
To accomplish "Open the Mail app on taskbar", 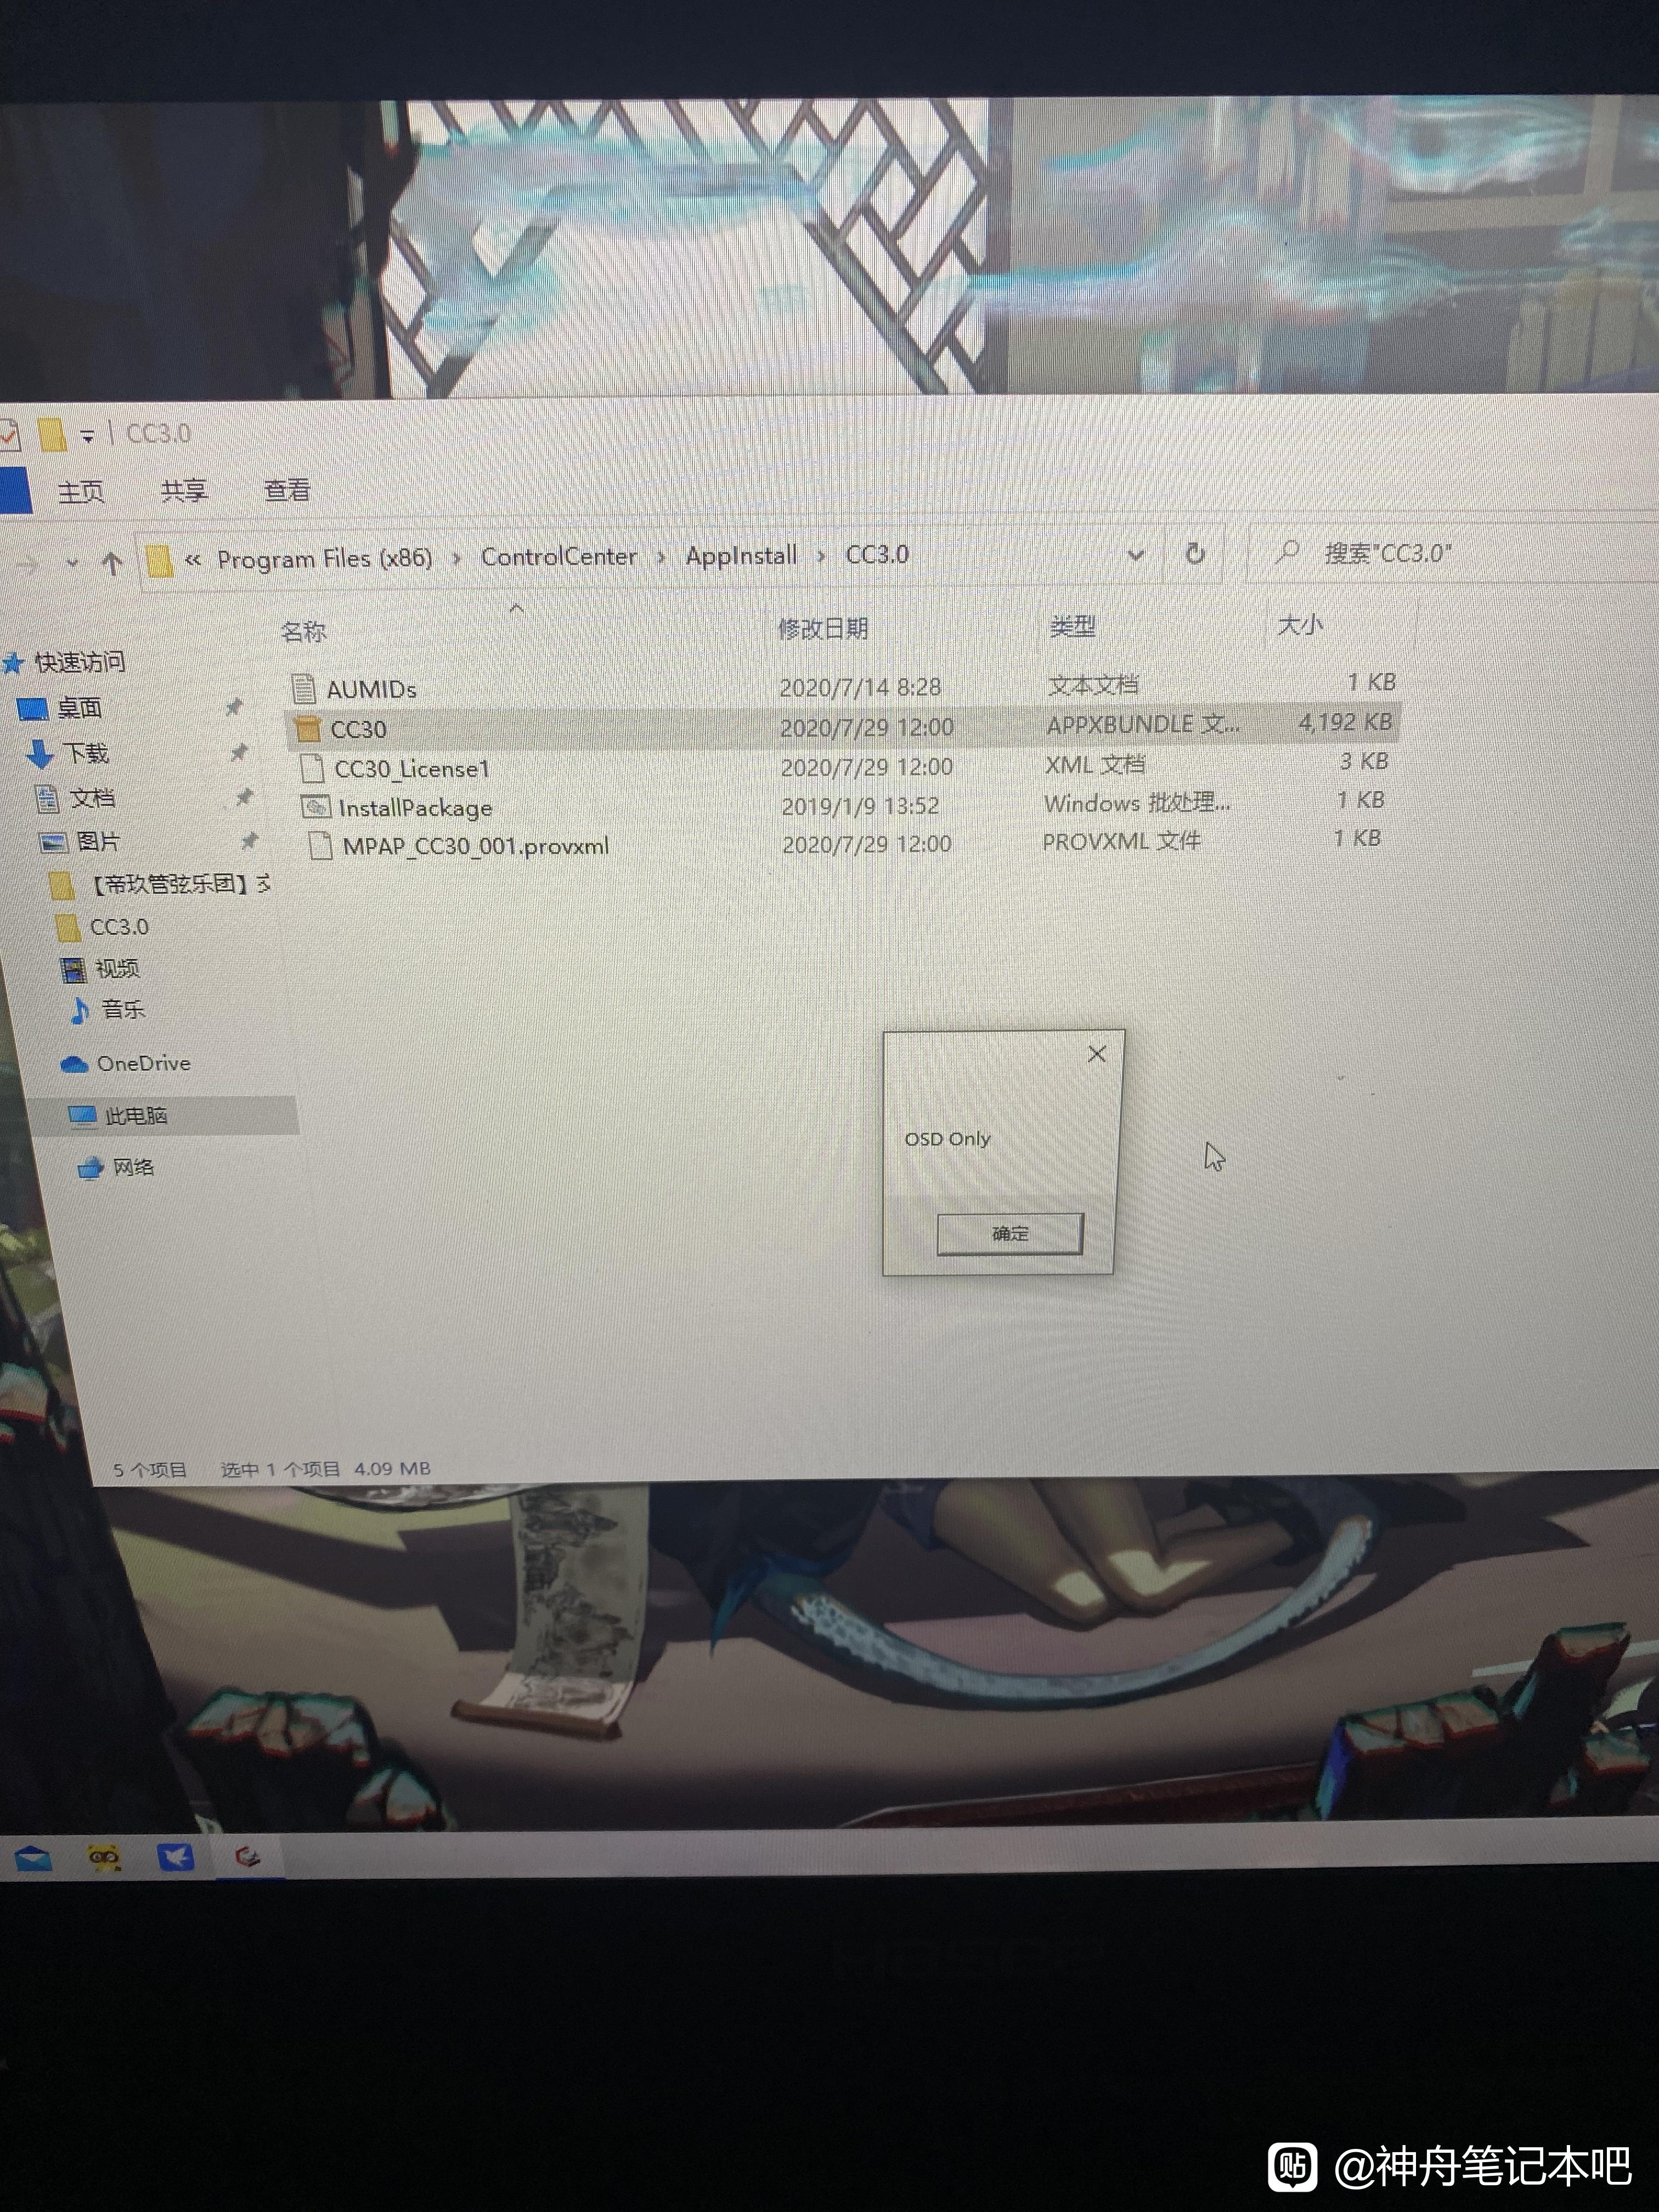I will tap(33, 1859).
